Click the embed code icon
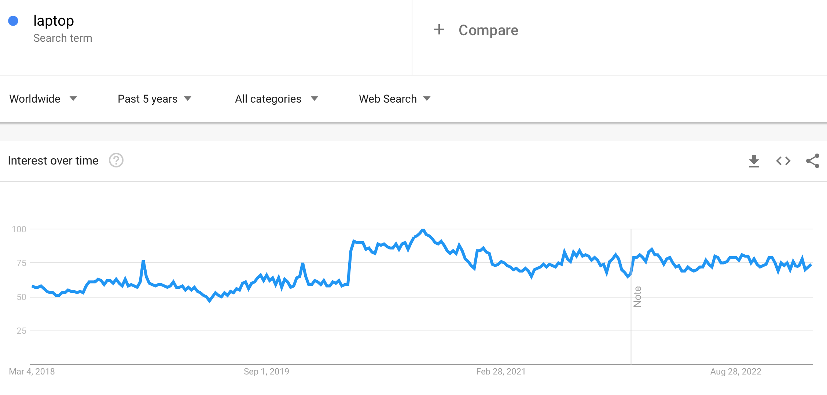827x395 pixels. click(x=783, y=161)
